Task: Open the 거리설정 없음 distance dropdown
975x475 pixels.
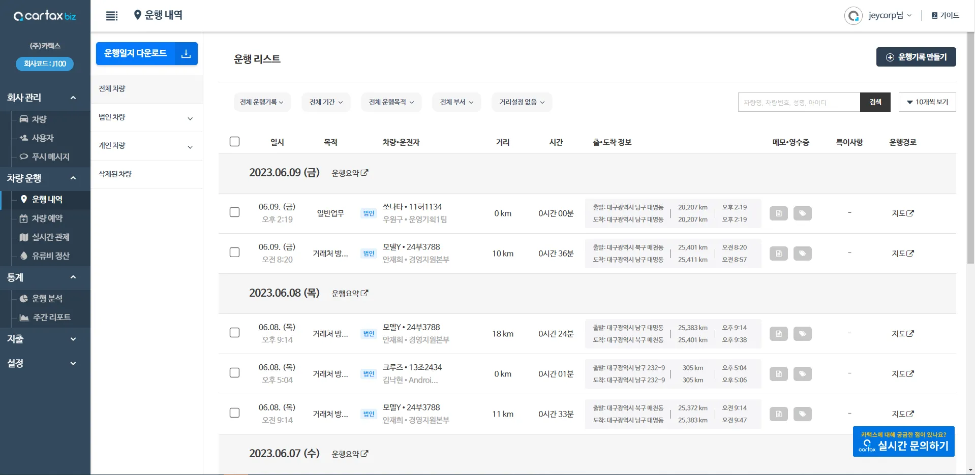Action: tap(522, 102)
